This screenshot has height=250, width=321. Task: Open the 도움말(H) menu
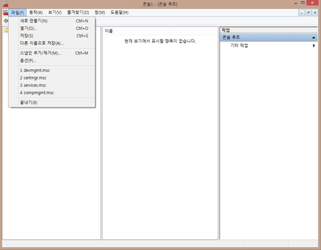coord(120,13)
